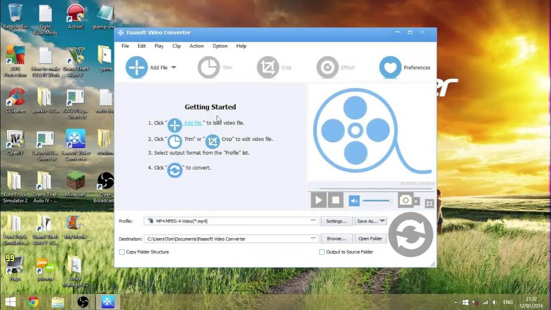The height and width of the screenshot is (310, 551).
Task: Mute the preview volume speaker
Action: 354,201
